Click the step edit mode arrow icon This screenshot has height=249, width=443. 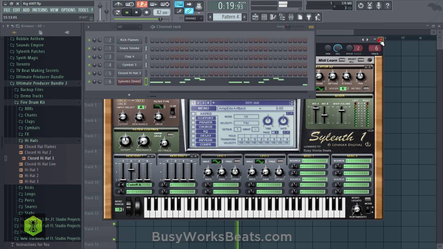(x=189, y=4)
